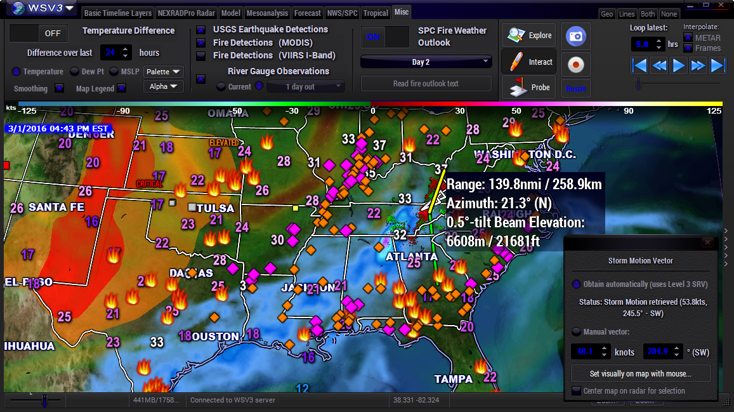
Task: Click the bottom-left zoom slider handle
Action: 45,401
